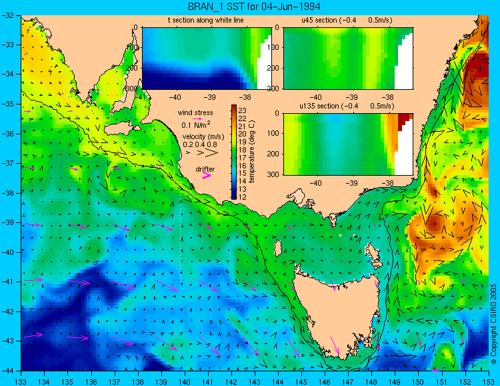The height and width of the screenshot is (386, 500).
Task: Click the warm eddy core near 151E, -39
Action: 434,223
